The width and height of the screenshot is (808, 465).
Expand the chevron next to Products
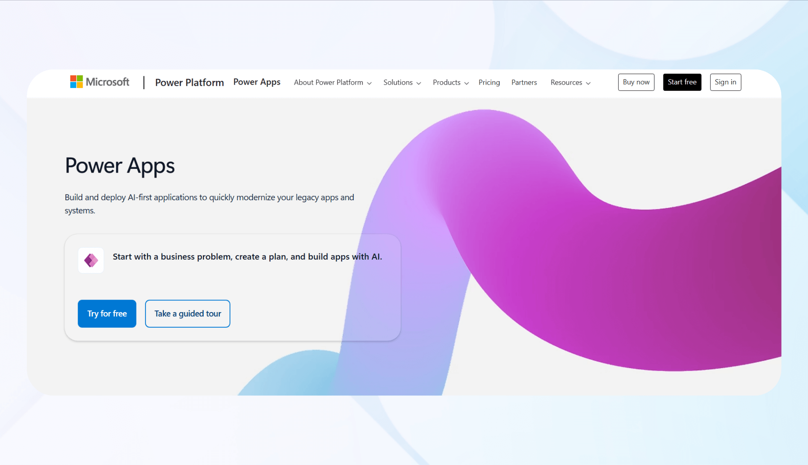[466, 83]
